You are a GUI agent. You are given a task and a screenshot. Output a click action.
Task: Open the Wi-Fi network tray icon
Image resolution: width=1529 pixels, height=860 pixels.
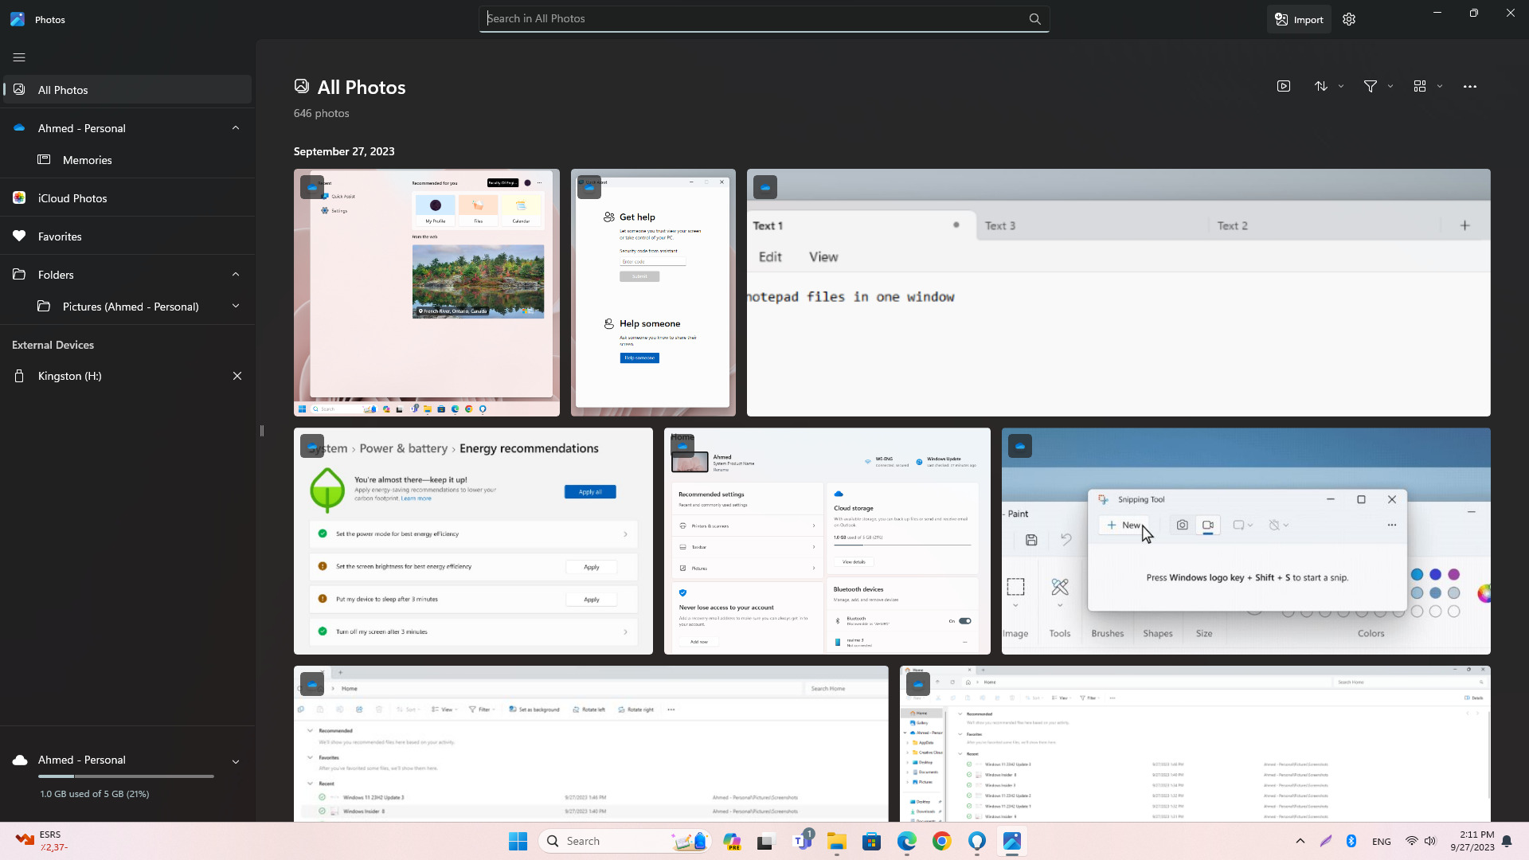tap(1411, 841)
